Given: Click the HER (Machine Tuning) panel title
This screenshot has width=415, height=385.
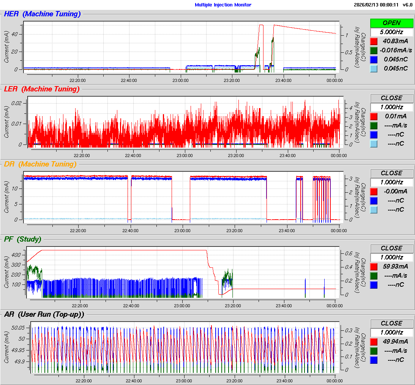Looking at the screenshot, I should coord(42,14).
